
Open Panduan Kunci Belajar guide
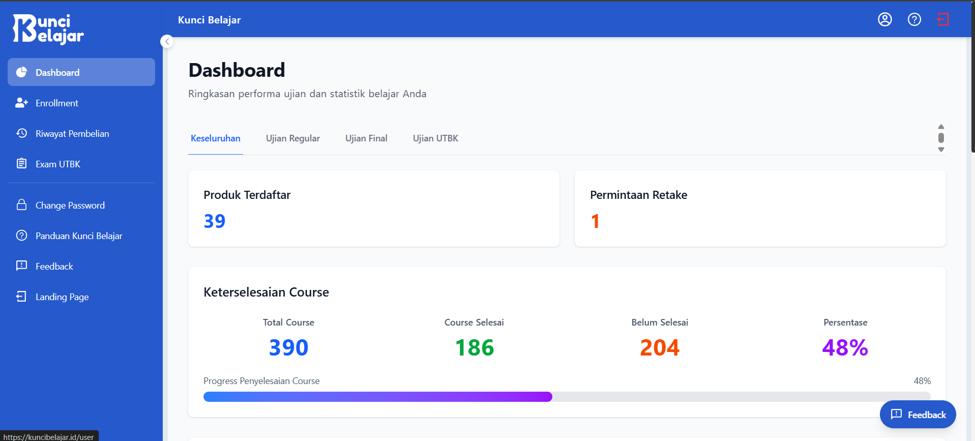(81, 236)
